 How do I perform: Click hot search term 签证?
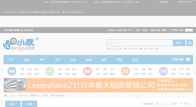coord(130,48)
